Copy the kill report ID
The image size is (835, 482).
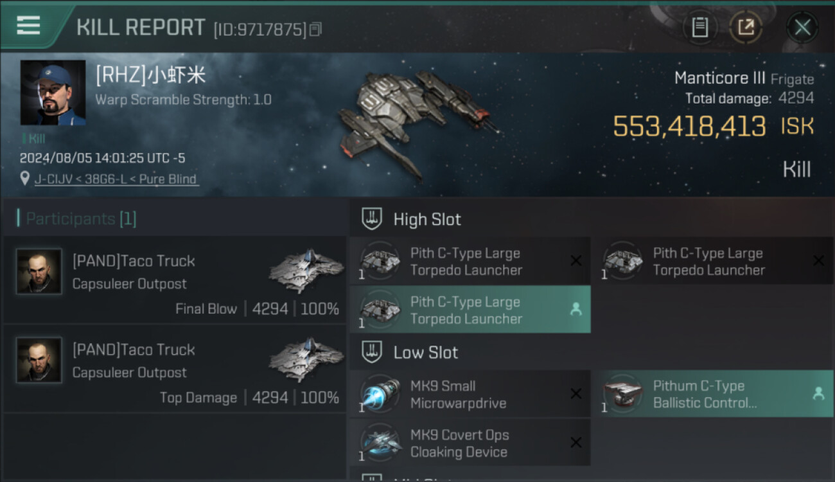click(x=315, y=29)
